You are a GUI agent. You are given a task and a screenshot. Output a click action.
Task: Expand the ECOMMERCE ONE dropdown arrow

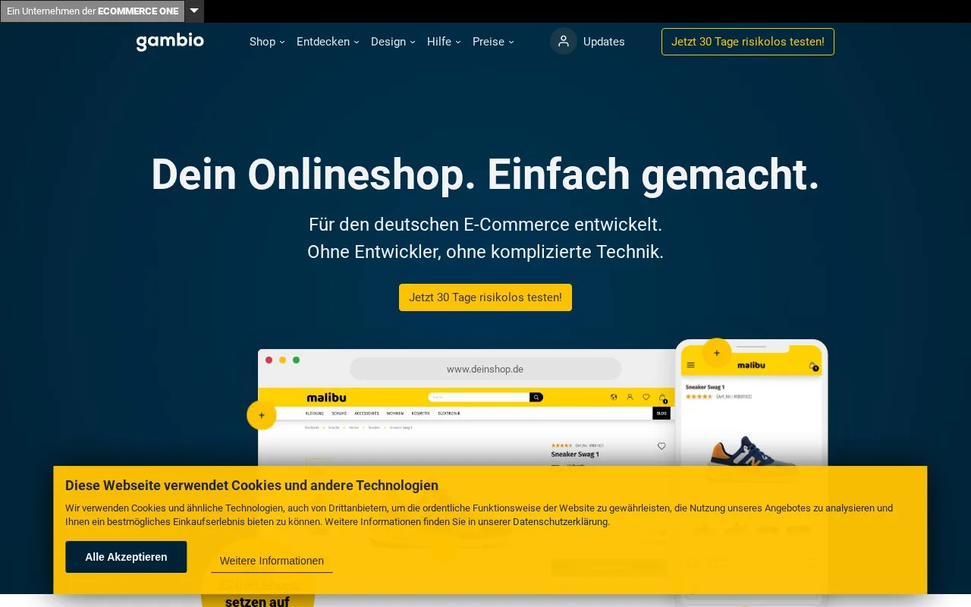pyautogui.click(x=194, y=11)
